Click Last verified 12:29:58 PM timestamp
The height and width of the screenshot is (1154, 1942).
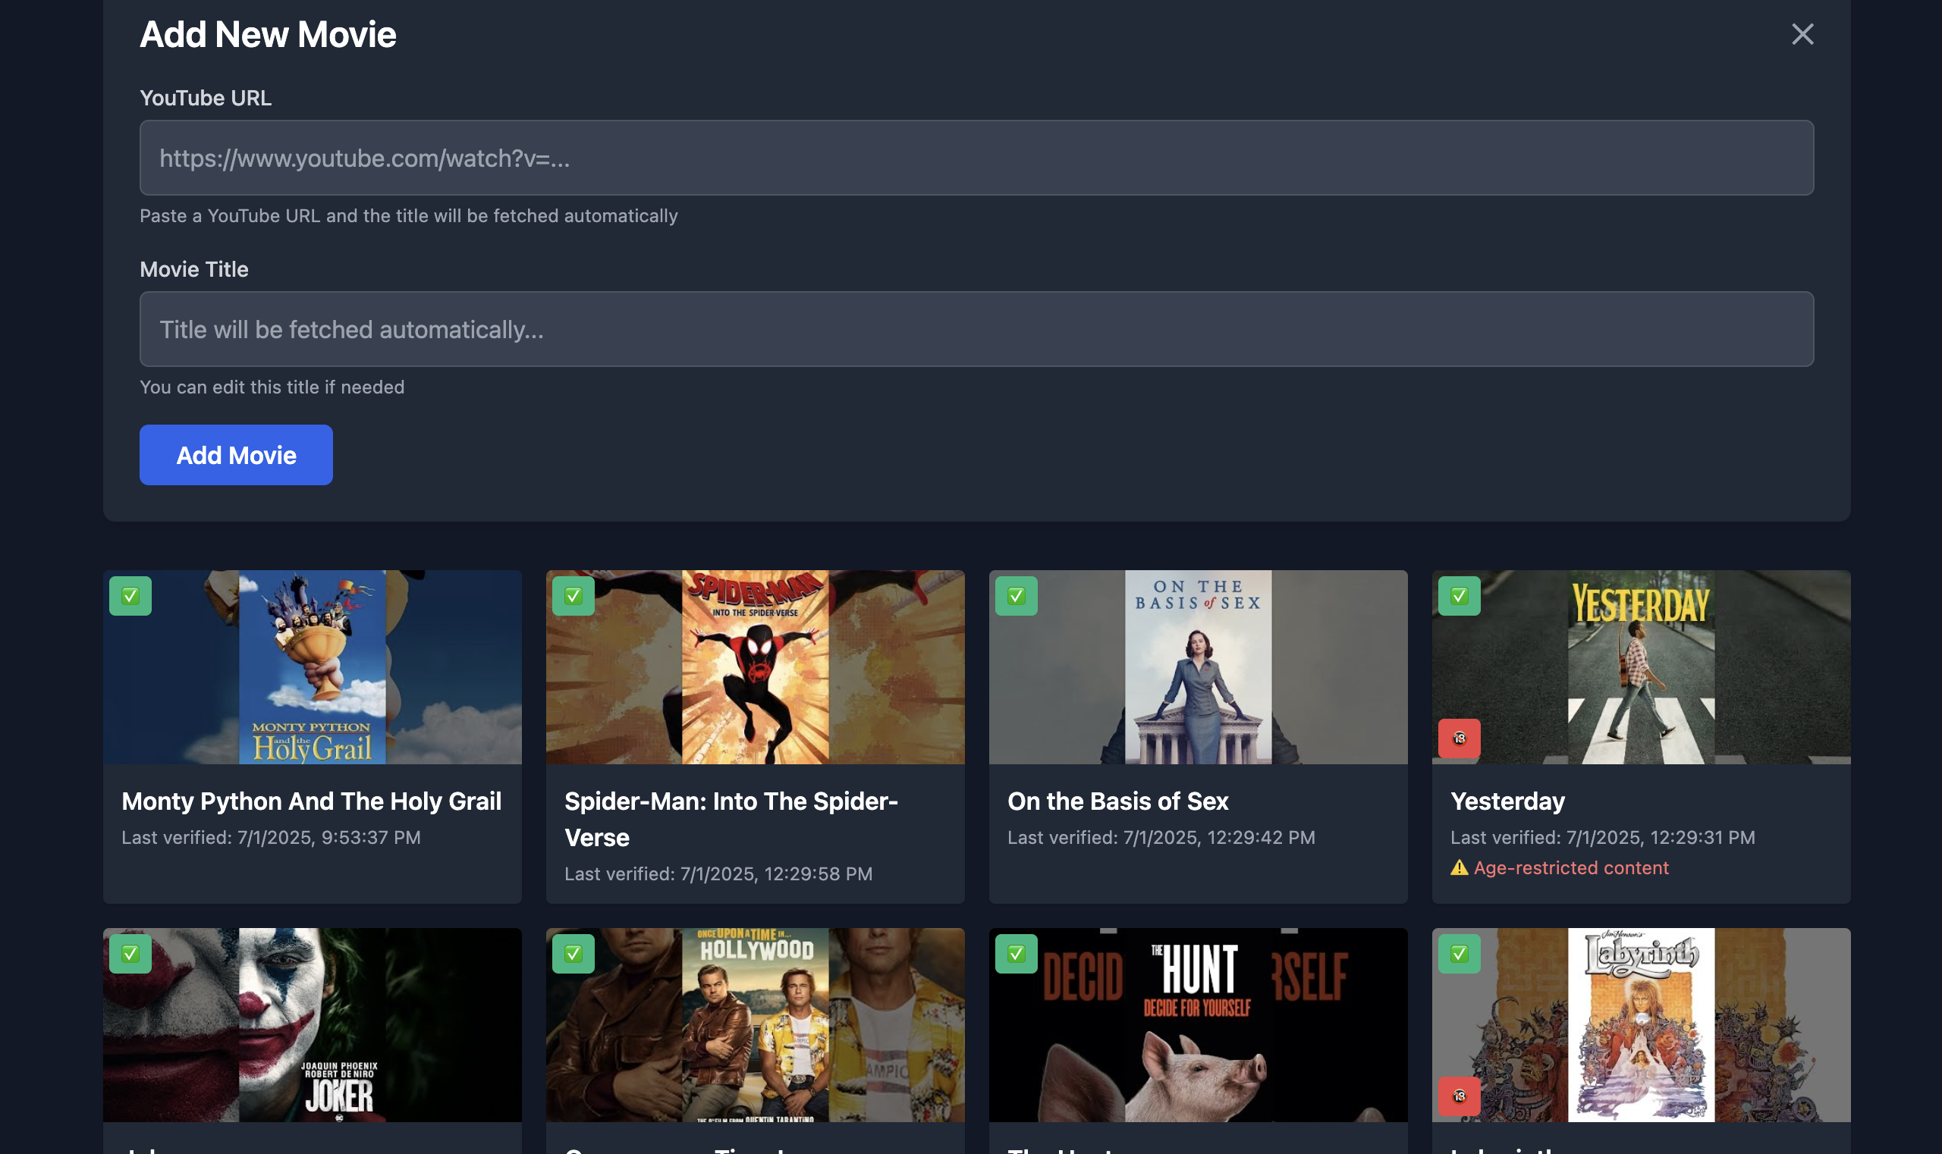pyautogui.click(x=718, y=873)
